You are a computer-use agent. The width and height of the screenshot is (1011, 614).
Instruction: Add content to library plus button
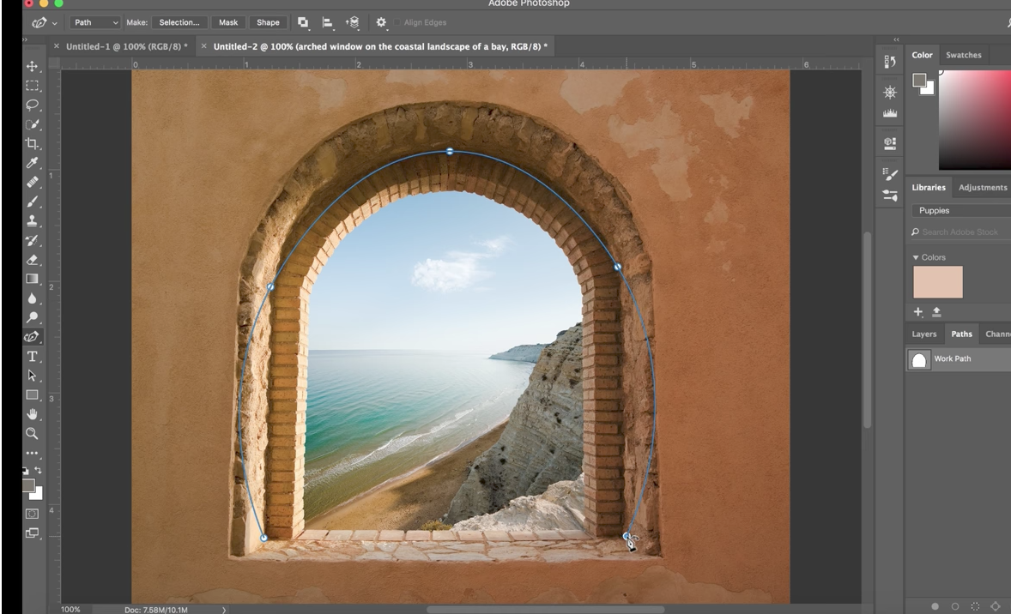918,312
